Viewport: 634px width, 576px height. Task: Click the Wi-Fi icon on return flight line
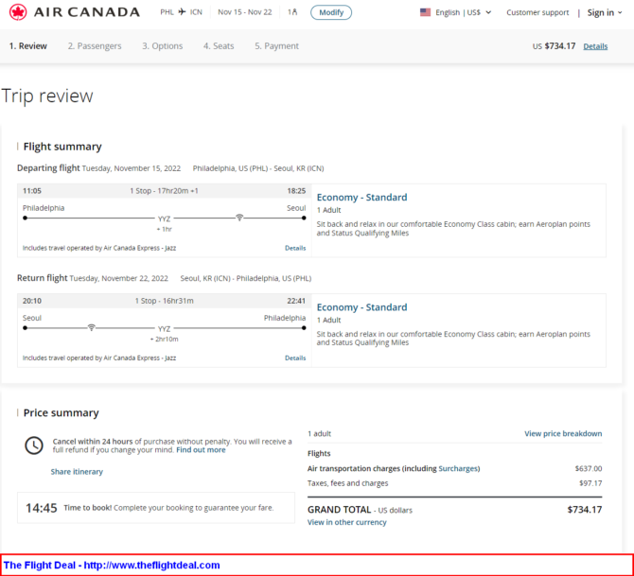click(x=92, y=327)
